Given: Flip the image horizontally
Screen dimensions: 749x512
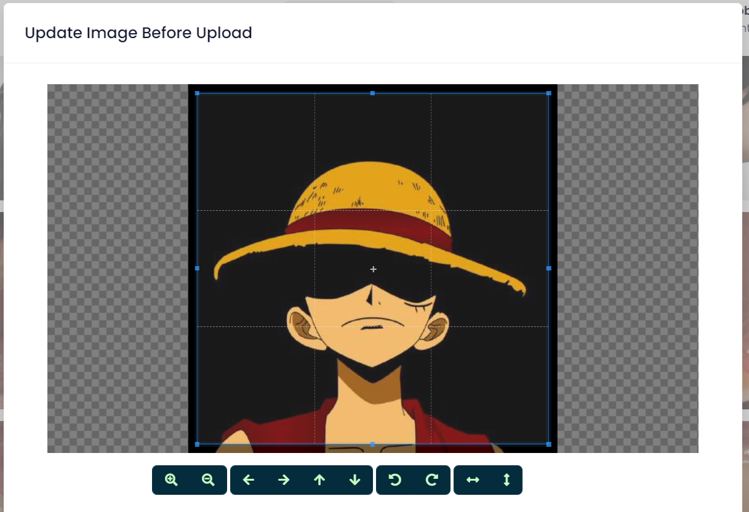Looking at the screenshot, I should coord(473,480).
